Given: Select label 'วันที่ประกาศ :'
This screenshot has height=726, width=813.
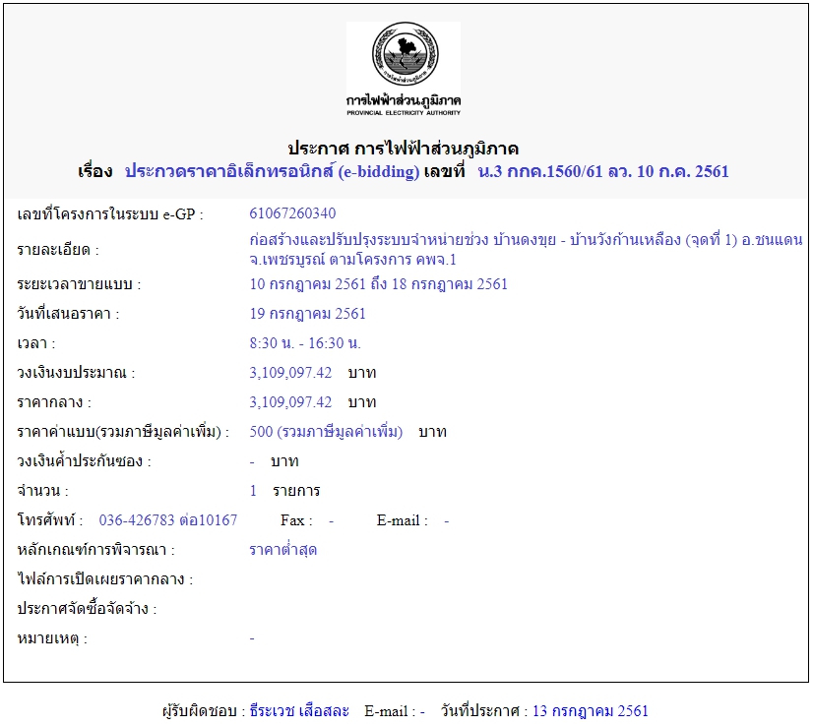Looking at the screenshot, I should [484, 711].
